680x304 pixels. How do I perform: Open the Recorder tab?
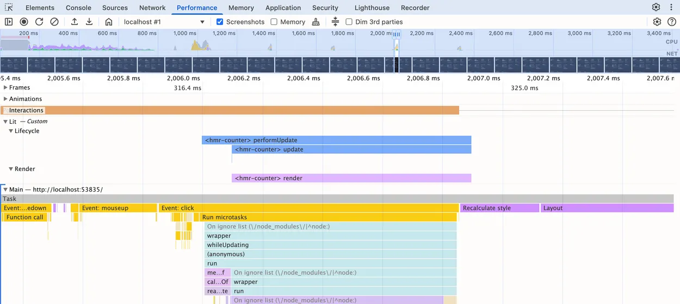pos(415,8)
